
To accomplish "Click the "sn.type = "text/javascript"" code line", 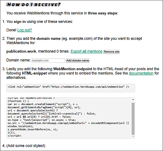I will pyautogui.click(x=29, y=120).
